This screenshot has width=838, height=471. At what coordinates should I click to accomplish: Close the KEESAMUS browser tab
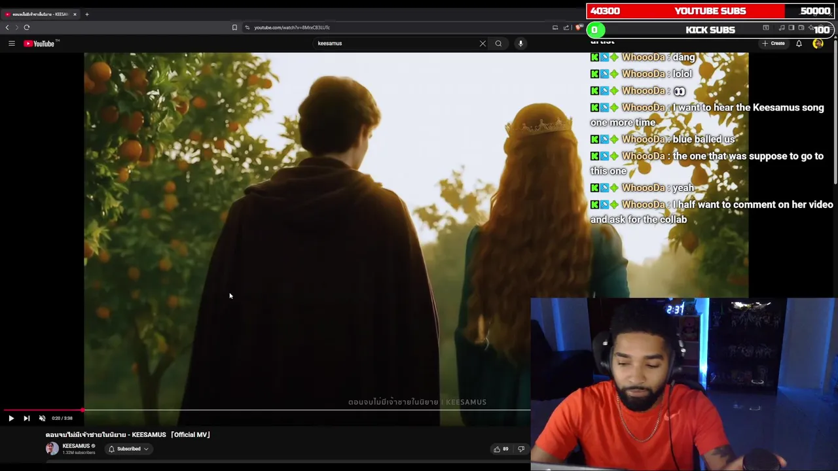coord(75,14)
